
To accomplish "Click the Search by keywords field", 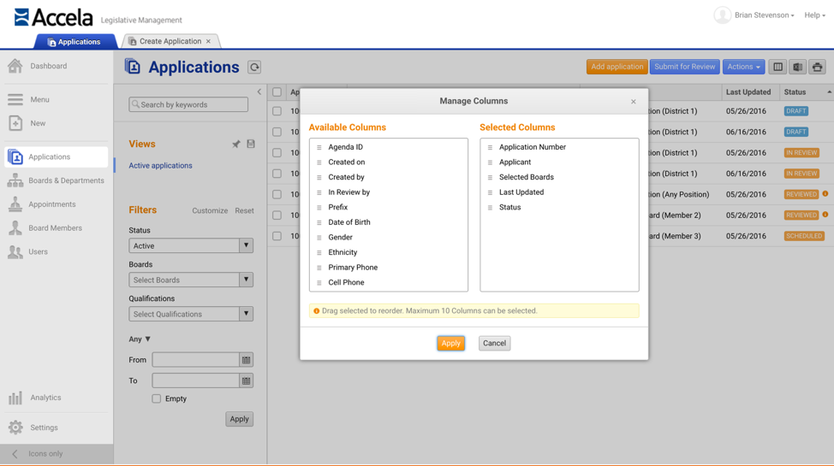I will pyautogui.click(x=188, y=104).
